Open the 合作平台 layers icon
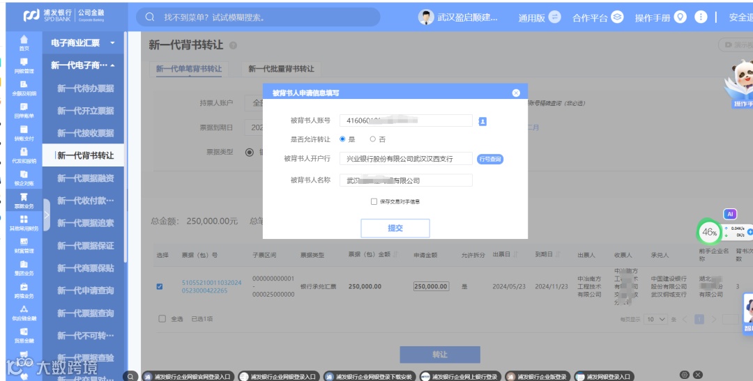The width and height of the screenshot is (753, 381). [x=617, y=17]
